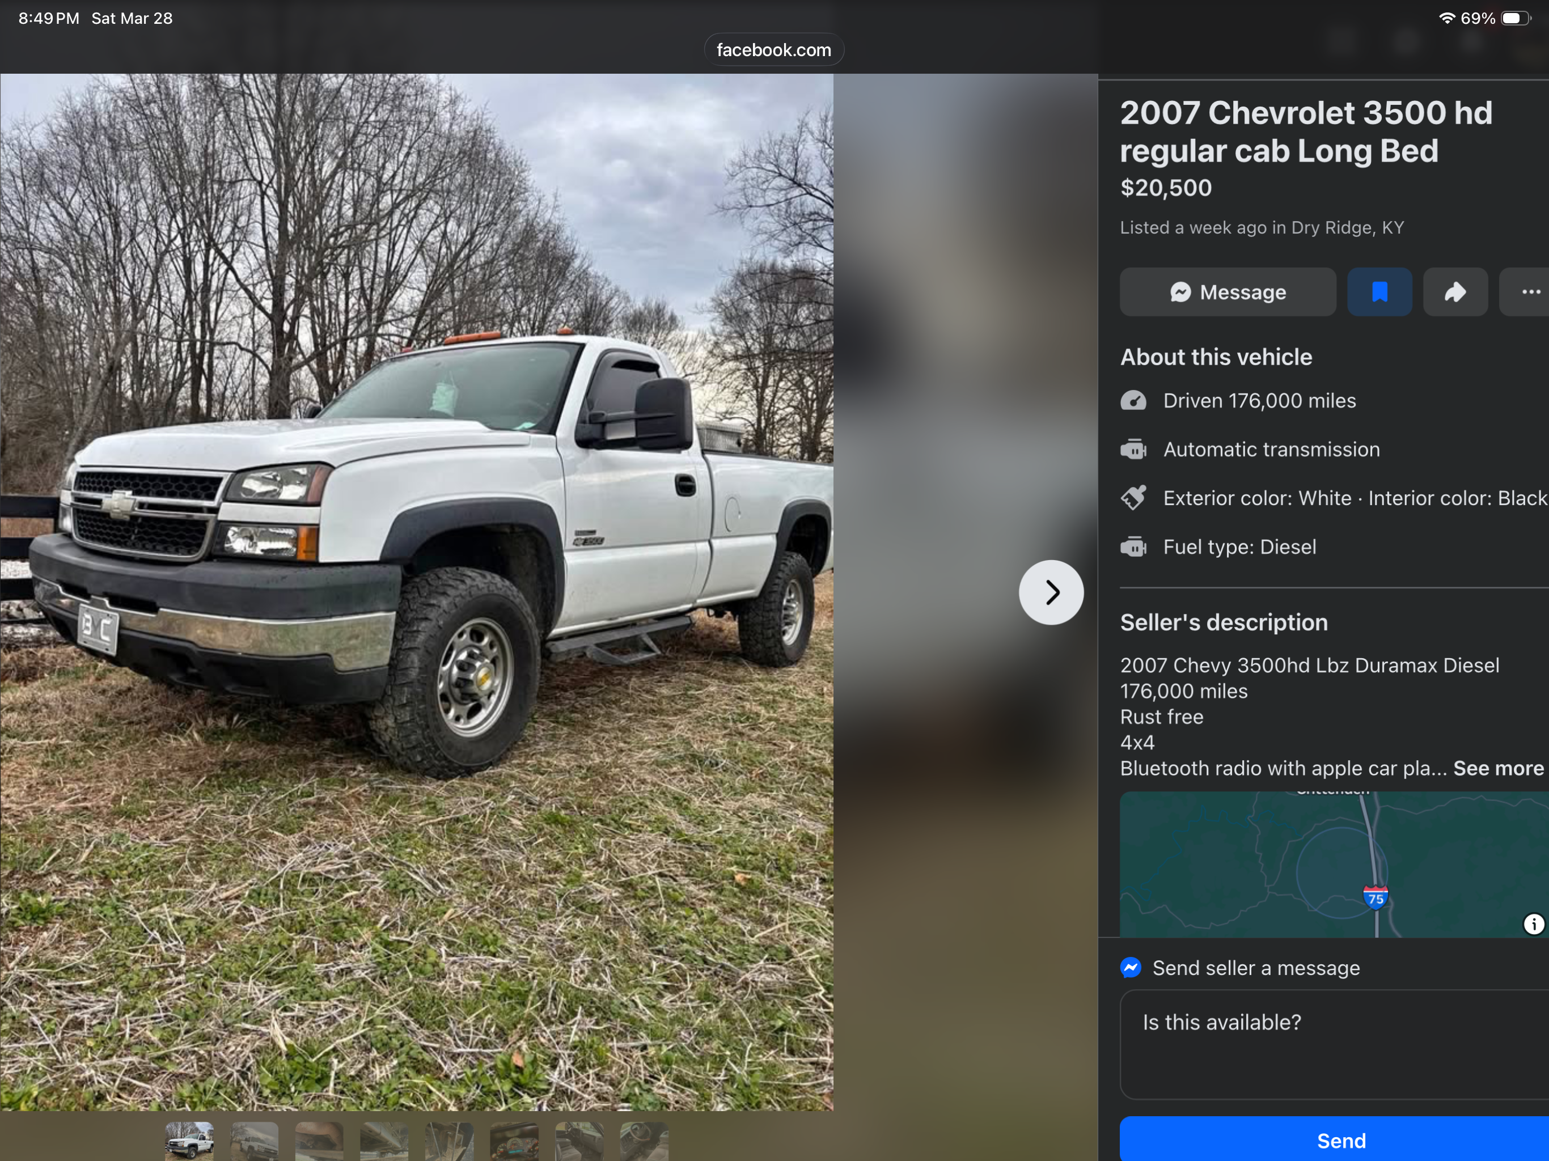Image resolution: width=1549 pixels, height=1161 pixels.
Task: Select the second photo thumbnail
Action: [254, 1141]
